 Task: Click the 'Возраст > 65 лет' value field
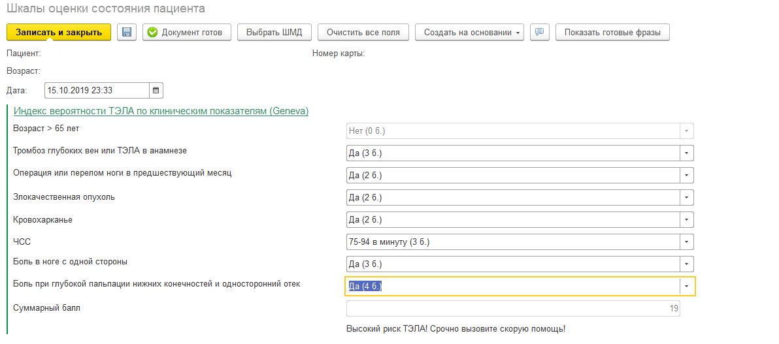click(512, 131)
